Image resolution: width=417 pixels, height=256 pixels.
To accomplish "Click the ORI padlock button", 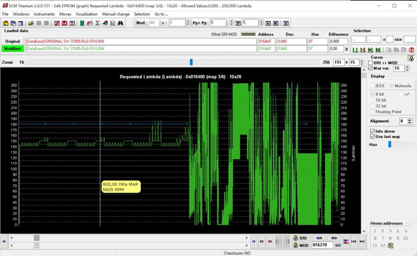I will click(x=300, y=238).
